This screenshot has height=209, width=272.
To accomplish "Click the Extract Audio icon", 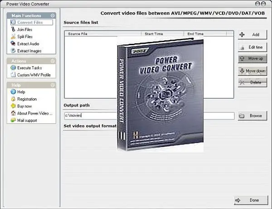I will 13,43.
